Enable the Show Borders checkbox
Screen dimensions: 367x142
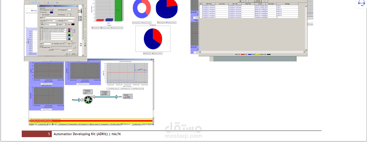coord(41,15)
